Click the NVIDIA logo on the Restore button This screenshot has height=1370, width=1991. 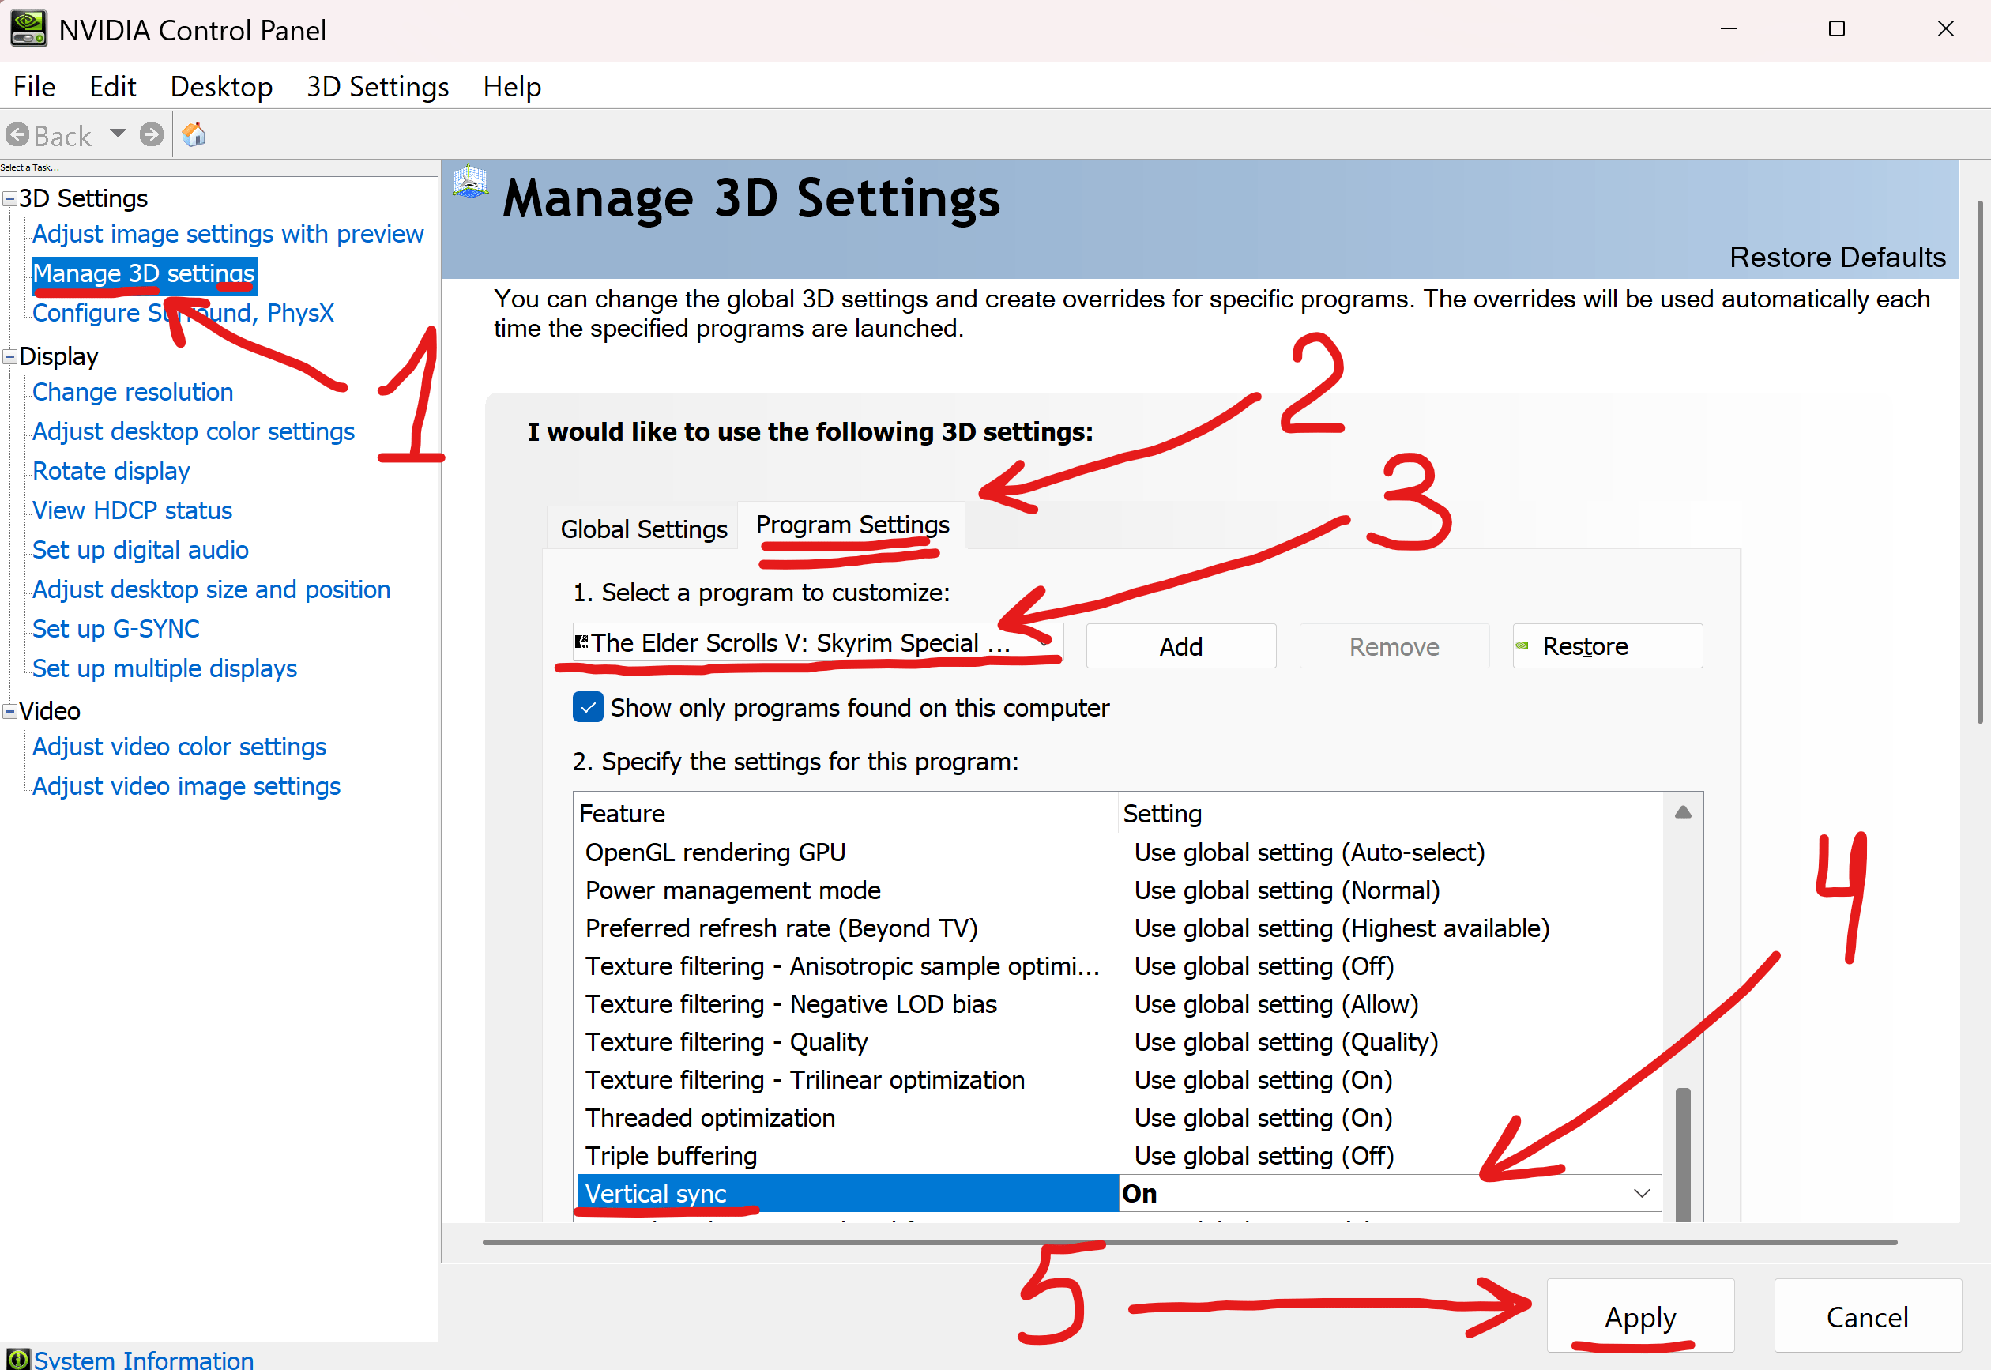tap(1522, 646)
